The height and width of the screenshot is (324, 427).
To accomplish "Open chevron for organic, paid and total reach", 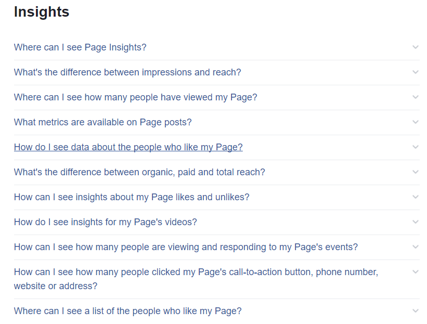I will (415, 172).
